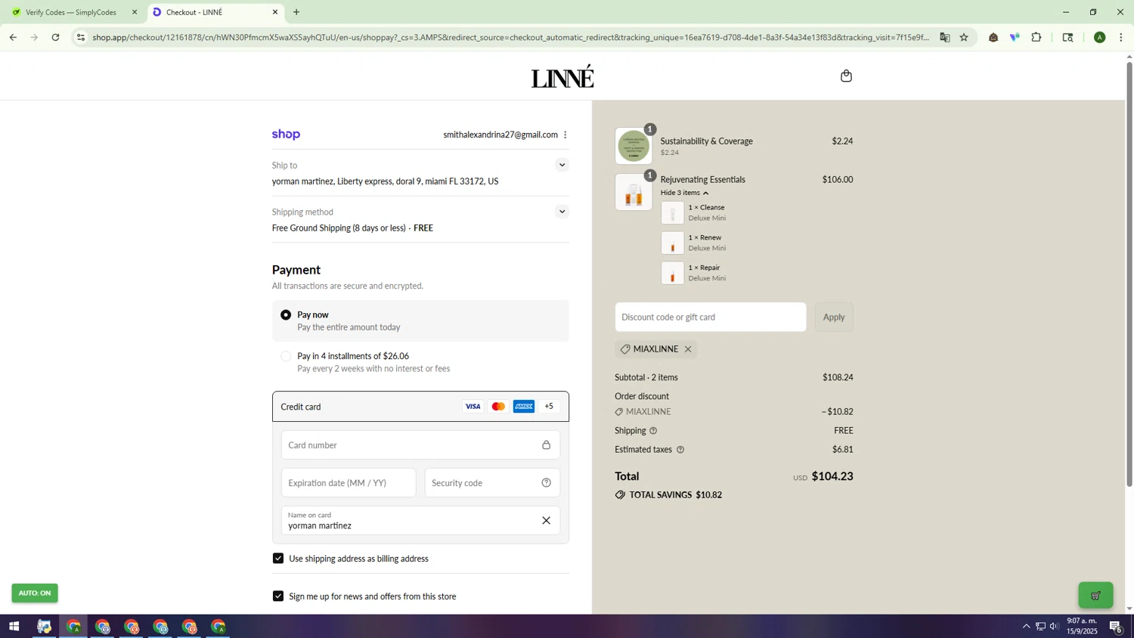Close the Checkout - LINNÉ tab
1134x638 pixels.
click(x=275, y=12)
